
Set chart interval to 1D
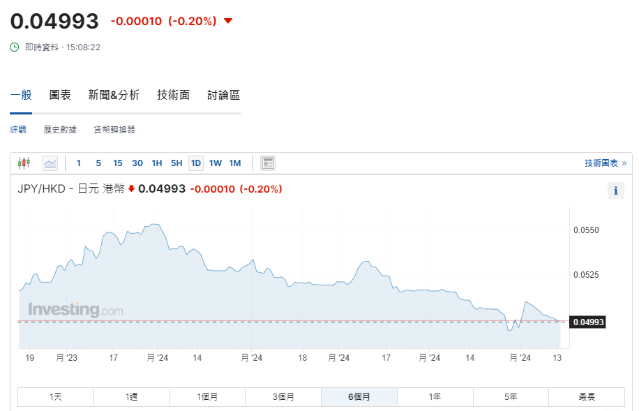tap(196, 163)
